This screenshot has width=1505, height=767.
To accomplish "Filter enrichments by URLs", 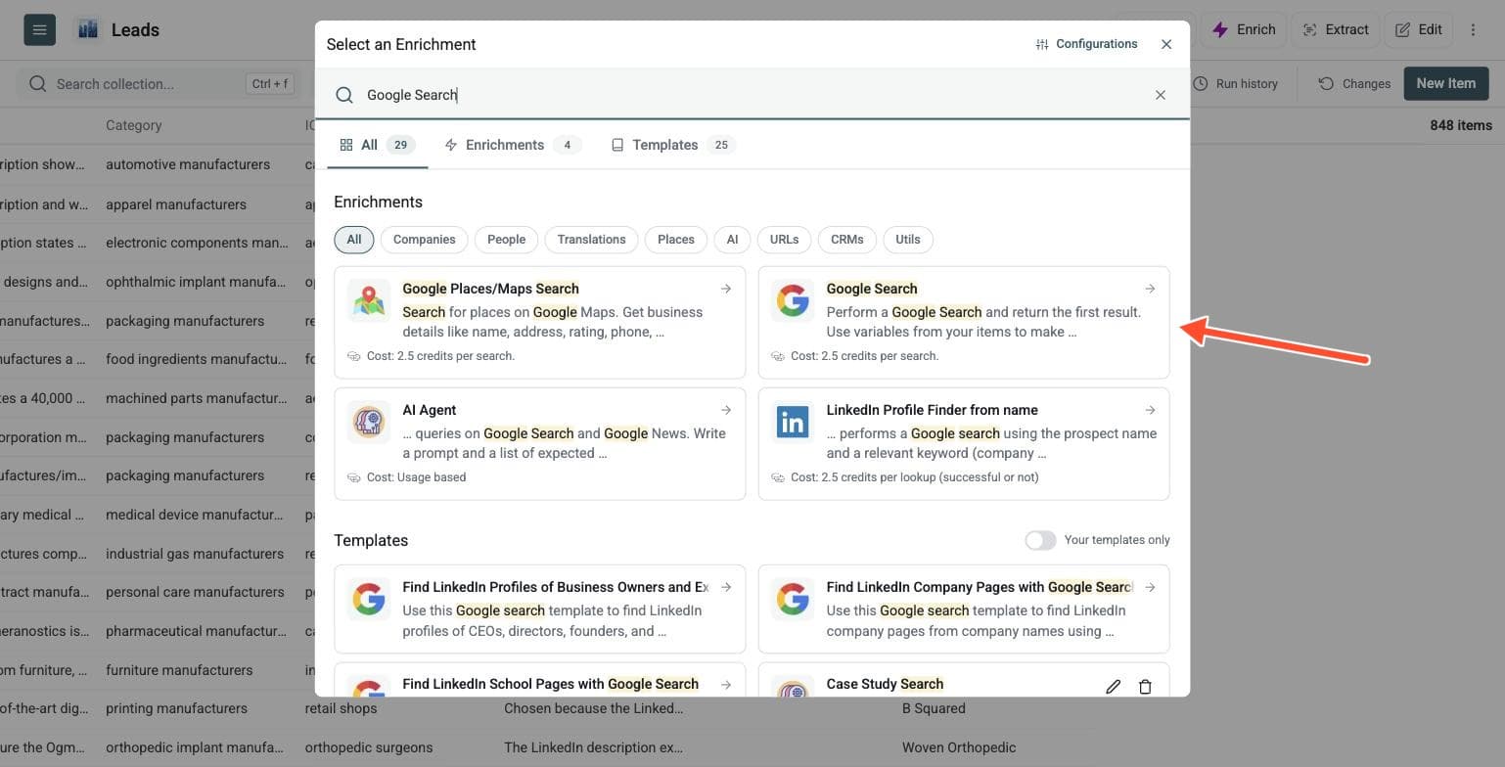I will (x=784, y=240).
